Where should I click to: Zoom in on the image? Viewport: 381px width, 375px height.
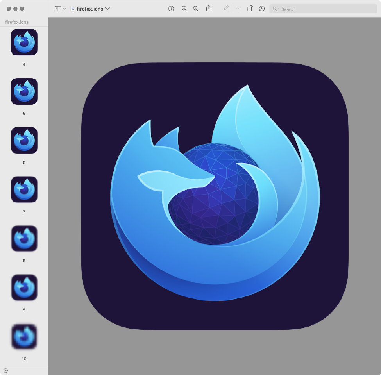[196, 9]
